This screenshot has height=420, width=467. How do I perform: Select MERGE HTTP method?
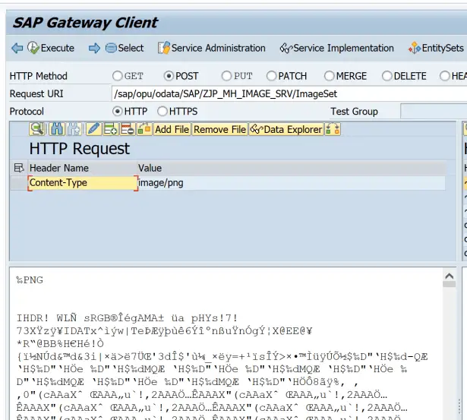(x=329, y=76)
